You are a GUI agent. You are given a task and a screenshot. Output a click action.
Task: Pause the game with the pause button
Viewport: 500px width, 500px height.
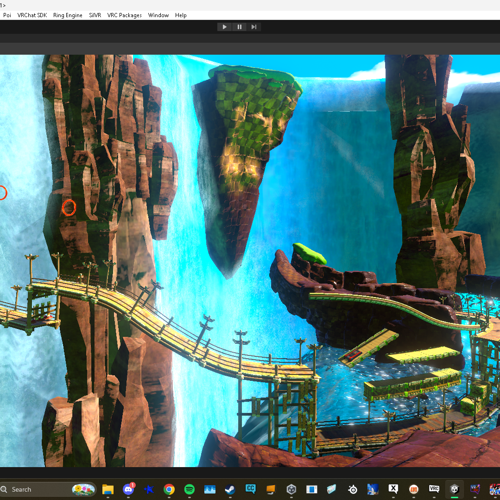pyautogui.click(x=239, y=27)
